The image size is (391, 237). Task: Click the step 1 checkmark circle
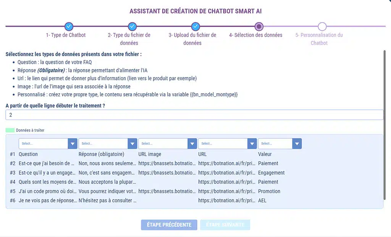coord(69,26)
